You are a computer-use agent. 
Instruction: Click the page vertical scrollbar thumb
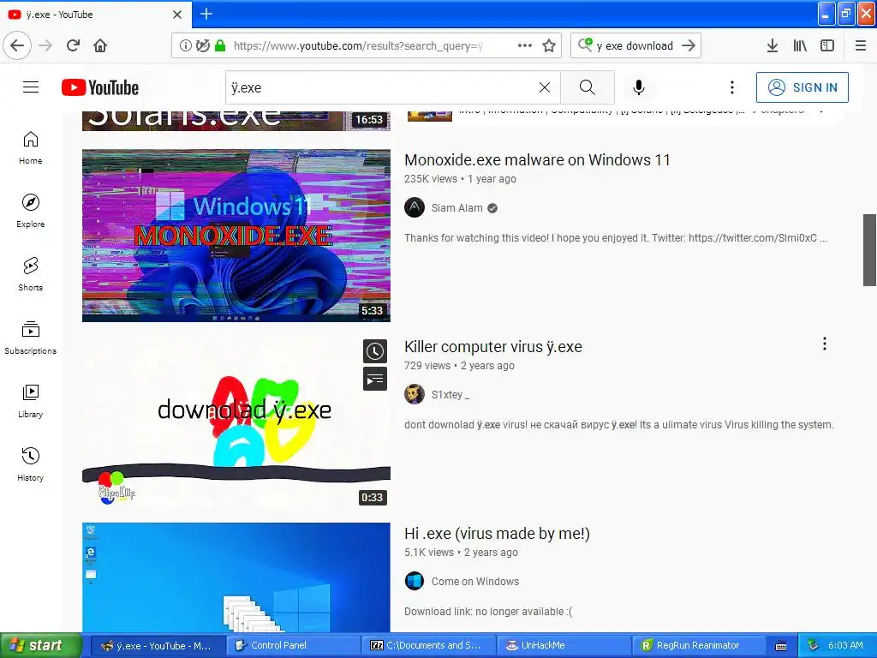click(x=869, y=249)
